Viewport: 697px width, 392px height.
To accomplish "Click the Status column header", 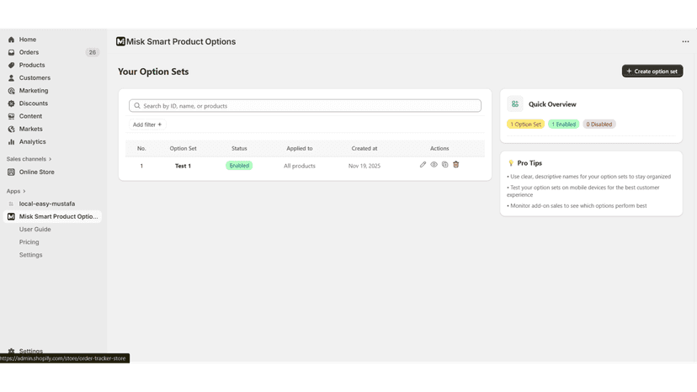I will (239, 148).
